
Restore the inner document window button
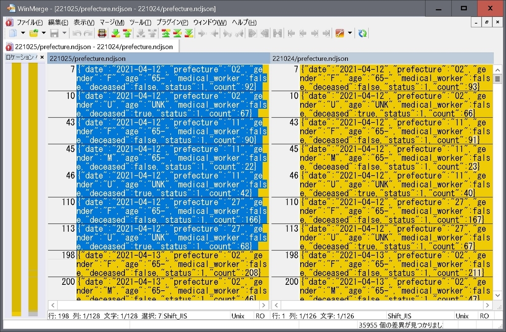487,22
